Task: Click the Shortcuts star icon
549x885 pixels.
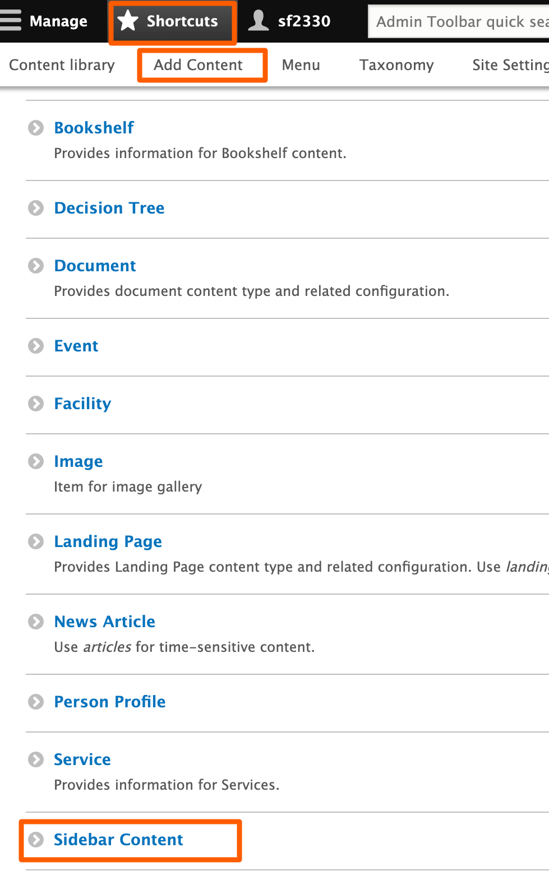Action: click(x=128, y=21)
